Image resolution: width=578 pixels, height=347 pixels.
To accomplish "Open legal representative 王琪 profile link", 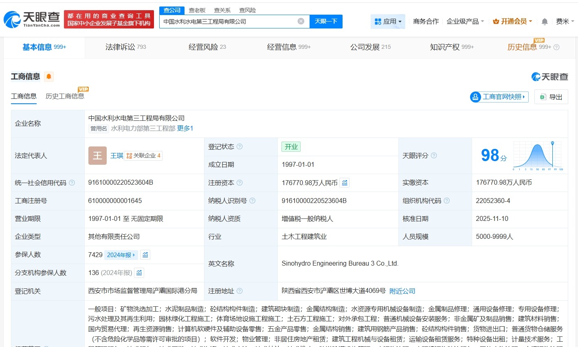I will point(116,155).
